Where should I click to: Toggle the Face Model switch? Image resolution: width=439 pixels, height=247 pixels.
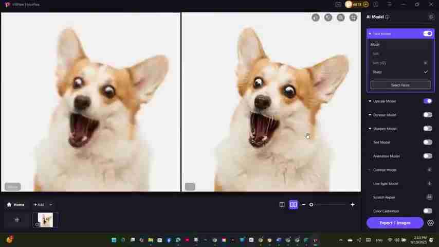(x=428, y=33)
